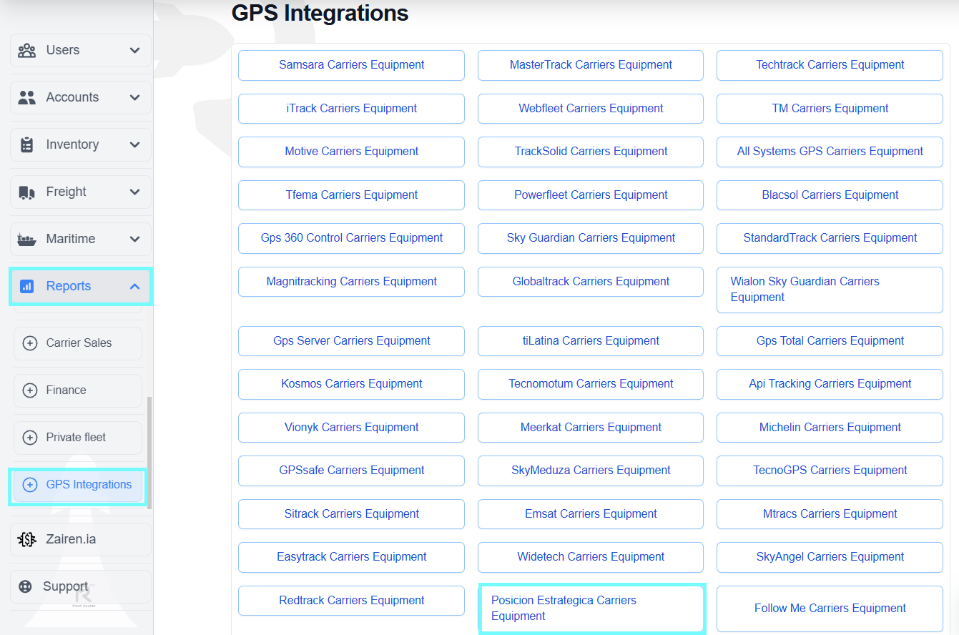The height and width of the screenshot is (635, 959).
Task: Expand the Users menu chevron
Action: [134, 50]
